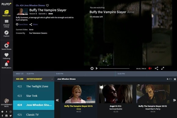Open the Instagram icon
This screenshot has height=118, width=177.
tap(6, 116)
